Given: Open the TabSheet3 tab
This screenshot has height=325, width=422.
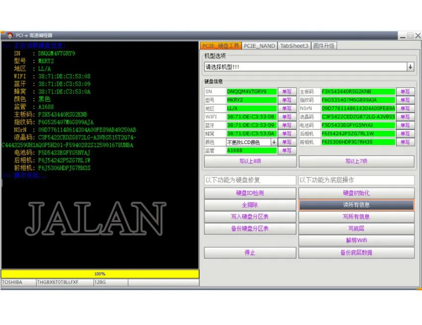Looking at the screenshot, I should pyautogui.click(x=294, y=46).
